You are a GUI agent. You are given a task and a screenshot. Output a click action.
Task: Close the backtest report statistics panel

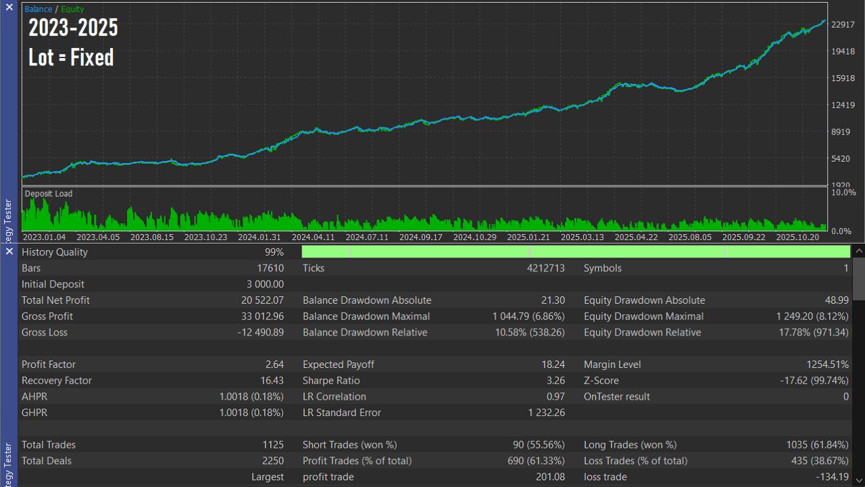(9, 251)
